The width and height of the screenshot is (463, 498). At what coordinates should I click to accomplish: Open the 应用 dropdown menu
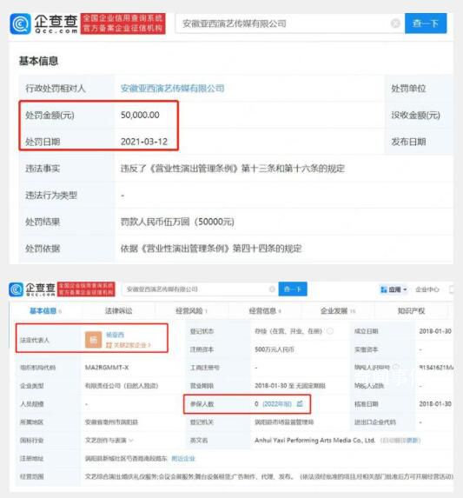coord(394,289)
